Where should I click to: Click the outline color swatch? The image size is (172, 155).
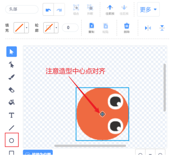tap(49, 28)
